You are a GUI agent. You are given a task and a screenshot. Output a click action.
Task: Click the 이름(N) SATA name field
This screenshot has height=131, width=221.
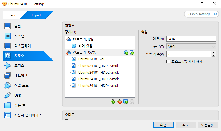pyautogui.click(x=191, y=39)
